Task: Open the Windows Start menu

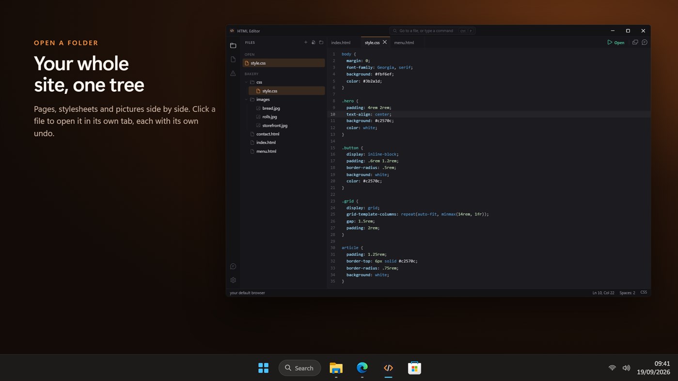Action: [x=263, y=368]
